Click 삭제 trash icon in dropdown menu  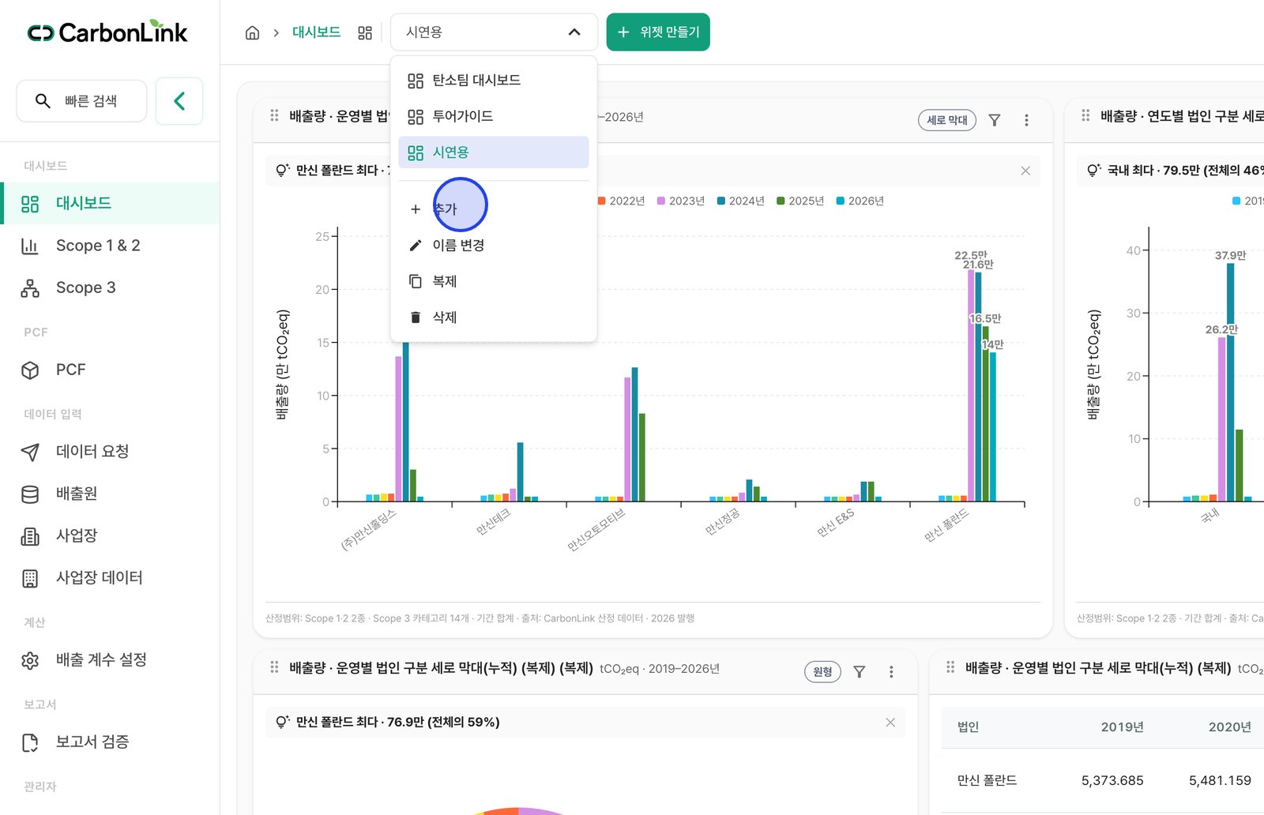(x=416, y=317)
